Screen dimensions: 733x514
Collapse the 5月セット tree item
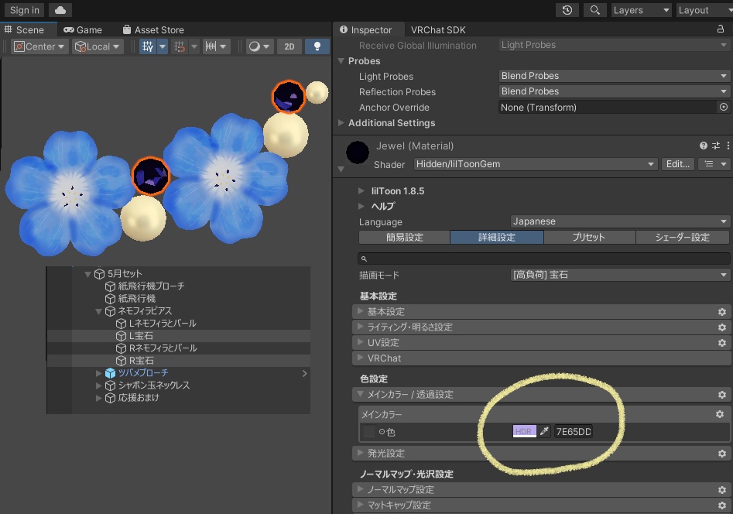click(x=87, y=274)
